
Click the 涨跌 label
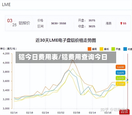tap(109, 23)
